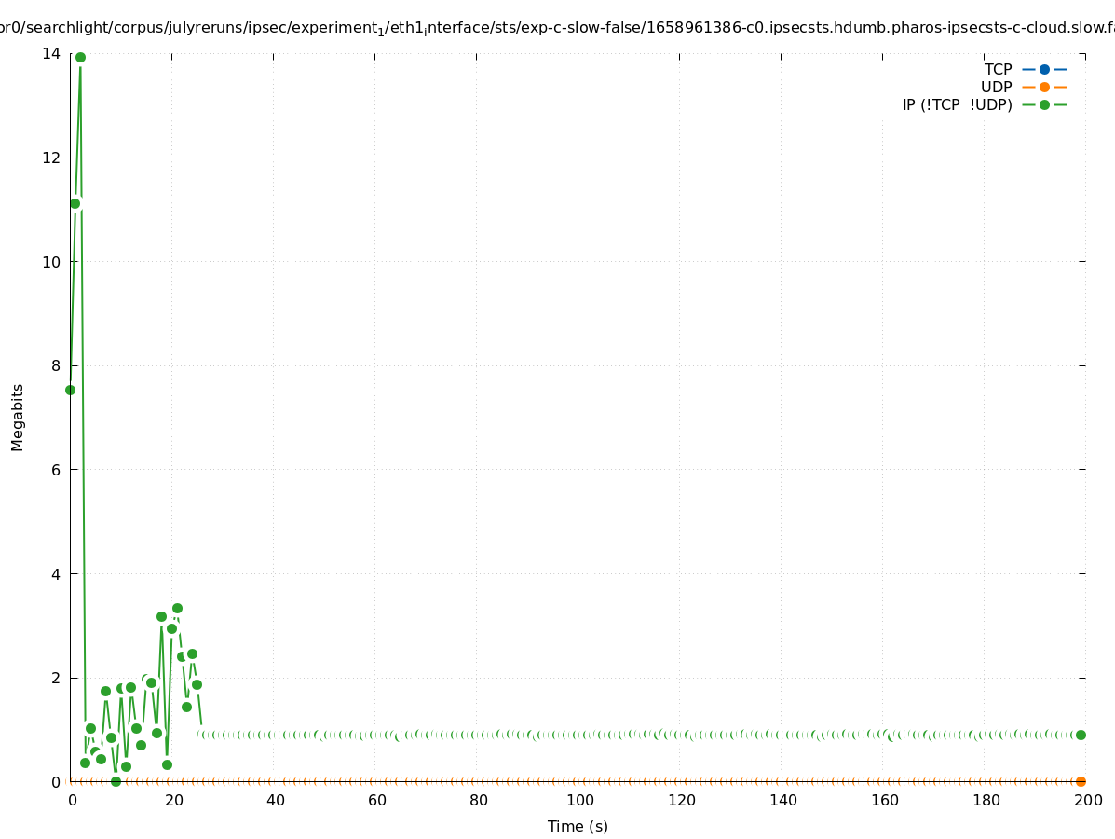This screenshot has height=839, width=1115.
Task: Click the blue TCP legend marker
Action: click(1044, 69)
